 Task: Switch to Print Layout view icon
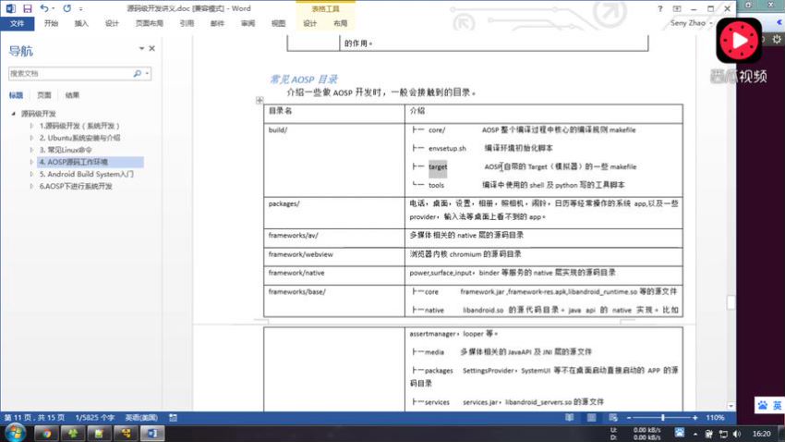click(x=591, y=417)
